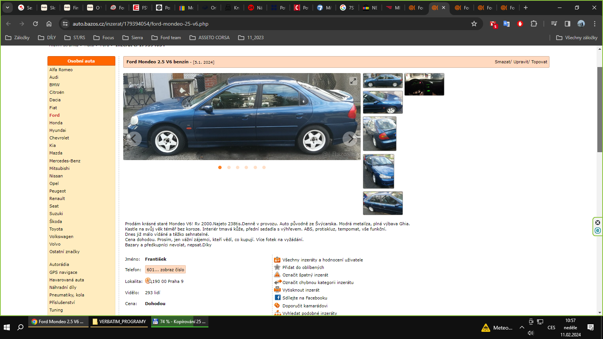Click the CES keyboard language indicator

[551, 328]
